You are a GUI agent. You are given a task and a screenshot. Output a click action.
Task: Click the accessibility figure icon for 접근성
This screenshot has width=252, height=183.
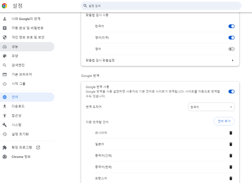5,115
